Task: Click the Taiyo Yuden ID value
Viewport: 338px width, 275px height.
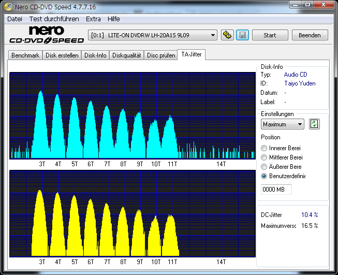Action: [300, 83]
